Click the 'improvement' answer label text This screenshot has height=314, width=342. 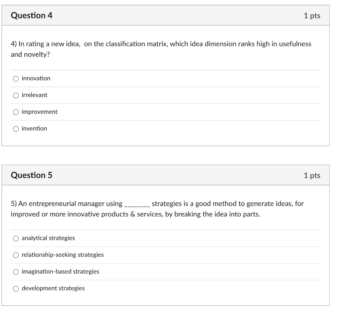pyautogui.click(x=40, y=112)
